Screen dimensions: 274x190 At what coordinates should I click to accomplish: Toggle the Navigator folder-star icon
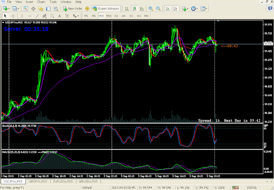click(x=41, y=9)
